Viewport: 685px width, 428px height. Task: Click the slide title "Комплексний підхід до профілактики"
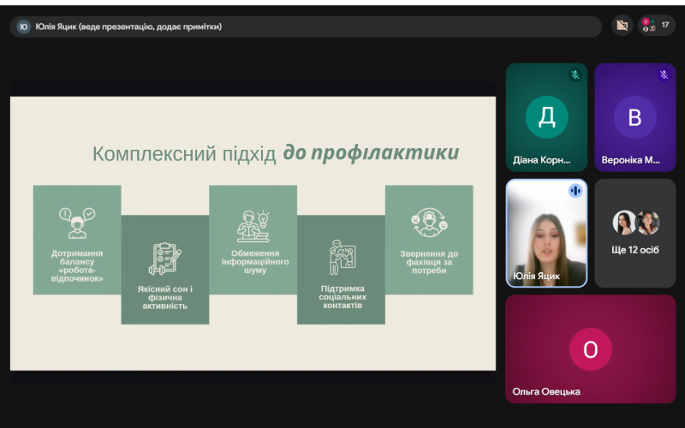(x=276, y=154)
